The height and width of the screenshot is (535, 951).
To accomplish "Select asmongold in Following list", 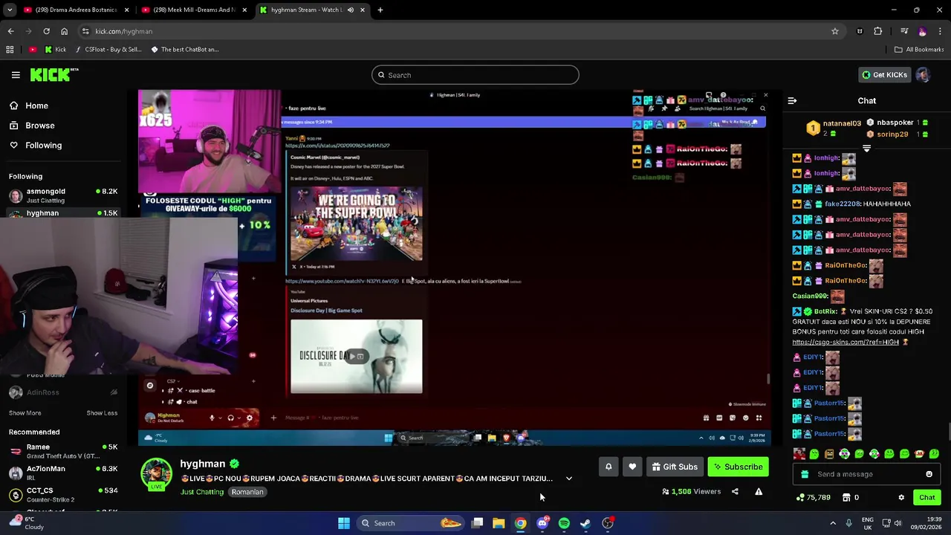I will (63, 195).
